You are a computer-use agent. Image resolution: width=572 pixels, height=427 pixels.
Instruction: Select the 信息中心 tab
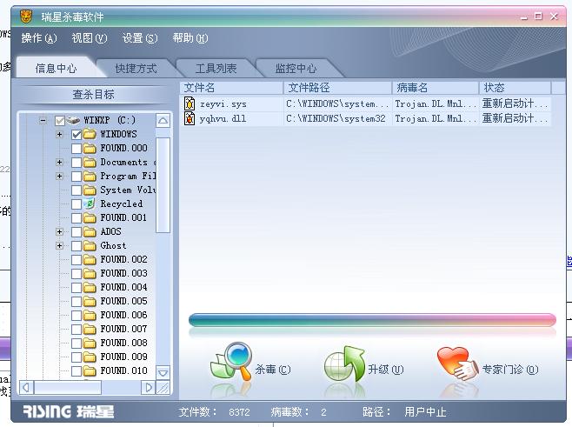(56, 68)
